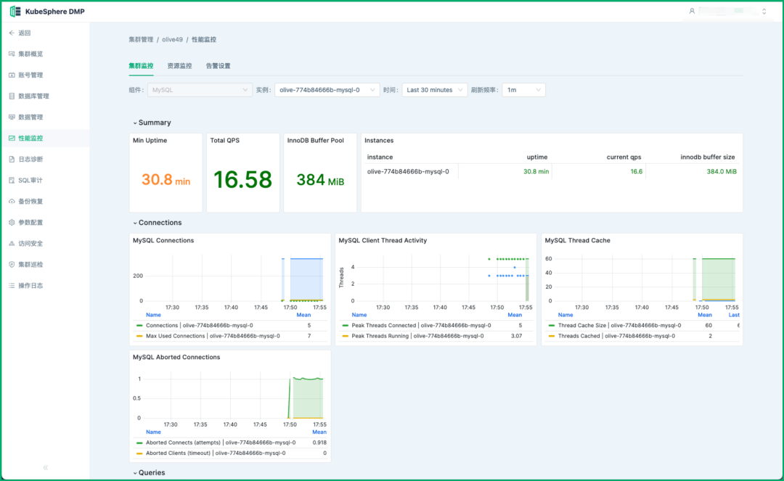Click the InnoDB Buffer Pool 384 MiB value
This screenshot has width=784, height=481.
click(x=320, y=180)
